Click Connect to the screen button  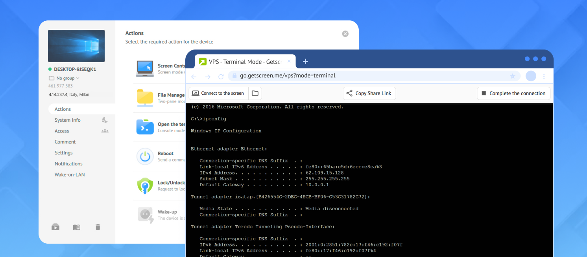[219, 94]
